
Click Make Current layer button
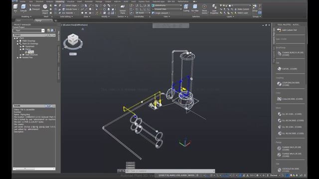pyautogui.click(x=241, y=9)
